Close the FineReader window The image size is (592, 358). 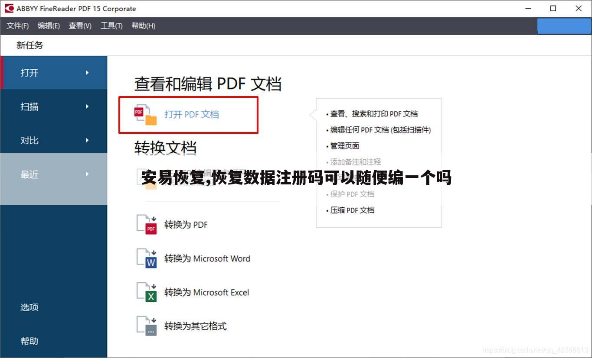pos(579,8)
